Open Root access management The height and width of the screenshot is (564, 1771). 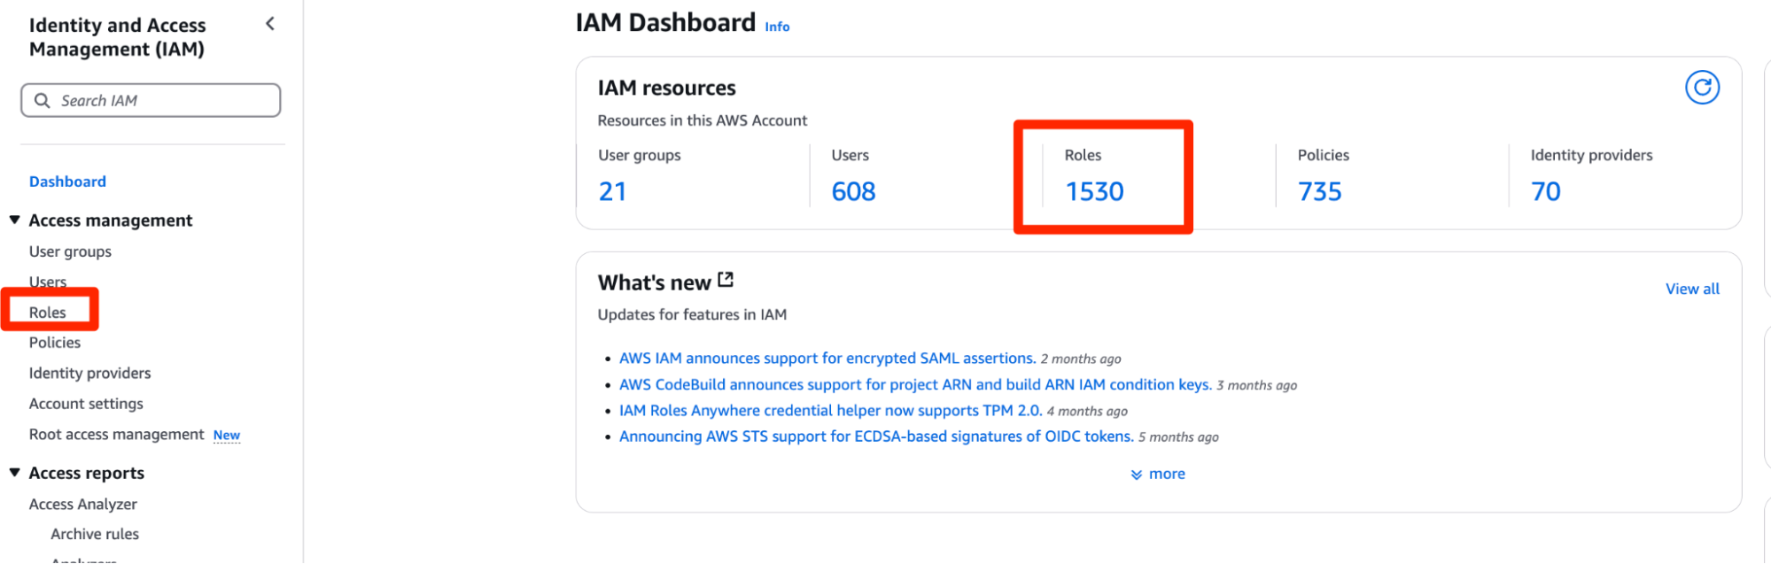[x=116, y=435]
